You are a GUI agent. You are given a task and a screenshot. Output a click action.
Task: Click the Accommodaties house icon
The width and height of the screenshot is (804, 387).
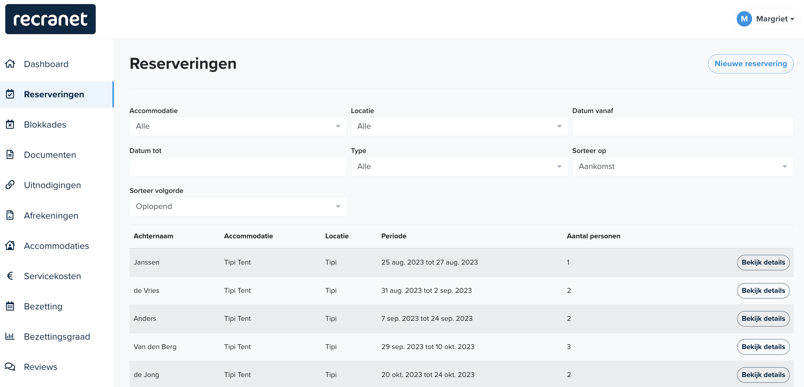10,245
